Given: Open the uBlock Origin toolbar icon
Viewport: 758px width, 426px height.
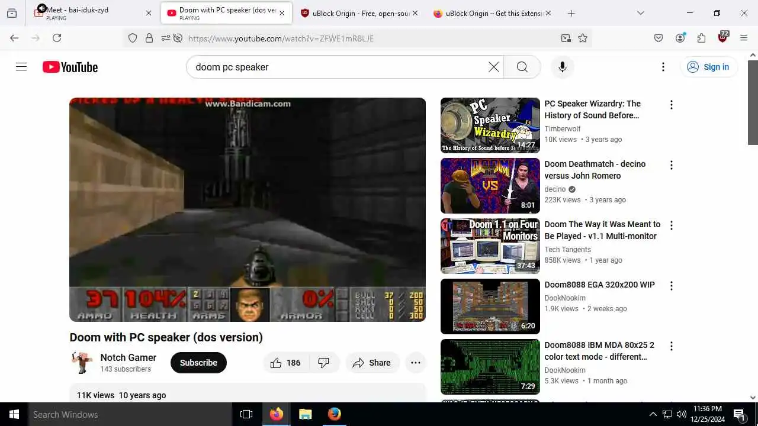Looking at the screenshot, I should tap(723, 37).
